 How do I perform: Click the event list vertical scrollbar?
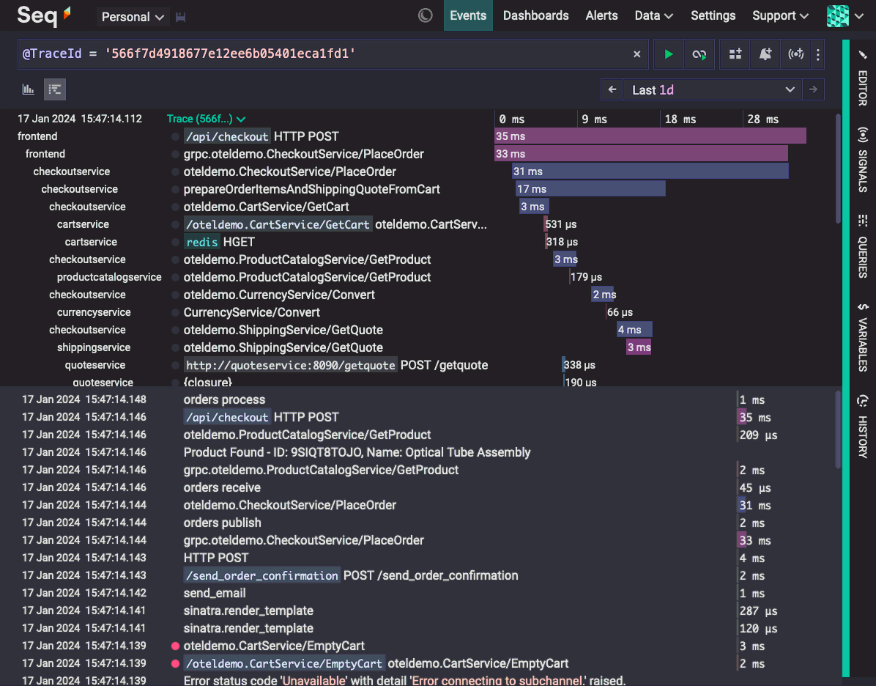pos(838,429)
